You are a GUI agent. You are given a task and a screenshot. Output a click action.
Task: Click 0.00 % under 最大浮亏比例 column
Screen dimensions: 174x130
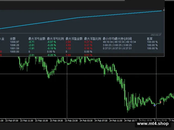51,52
